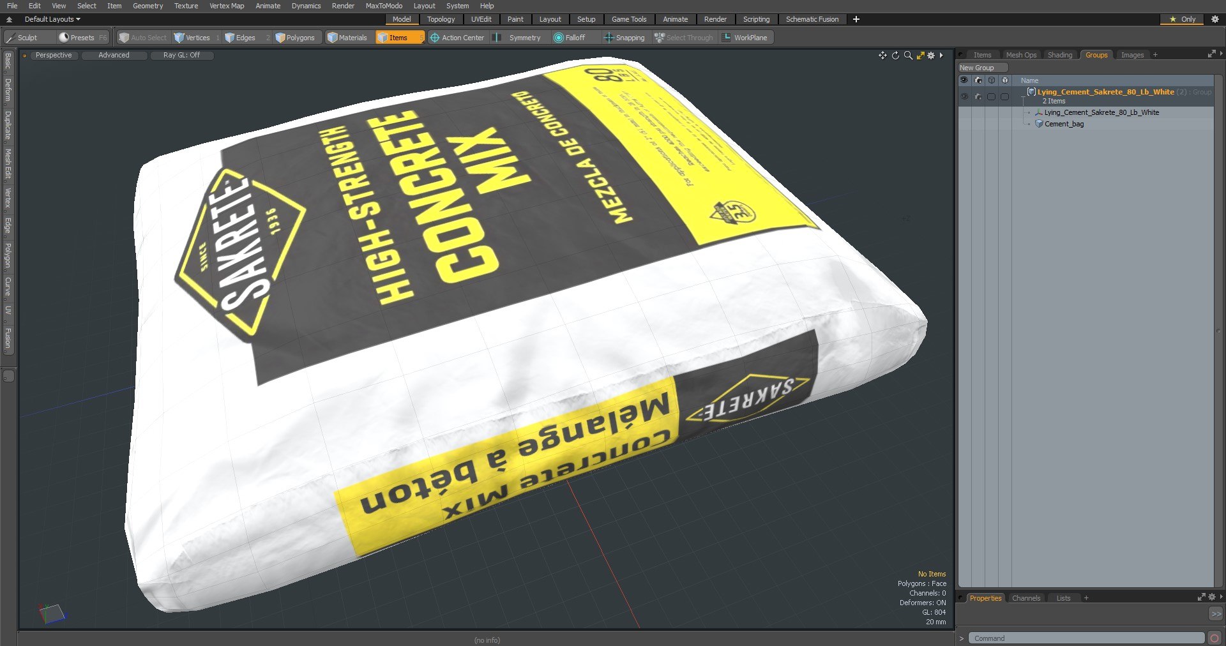Select the Items mode button
This screenshot has width=1226, height=646.
[x=399, y=38]
